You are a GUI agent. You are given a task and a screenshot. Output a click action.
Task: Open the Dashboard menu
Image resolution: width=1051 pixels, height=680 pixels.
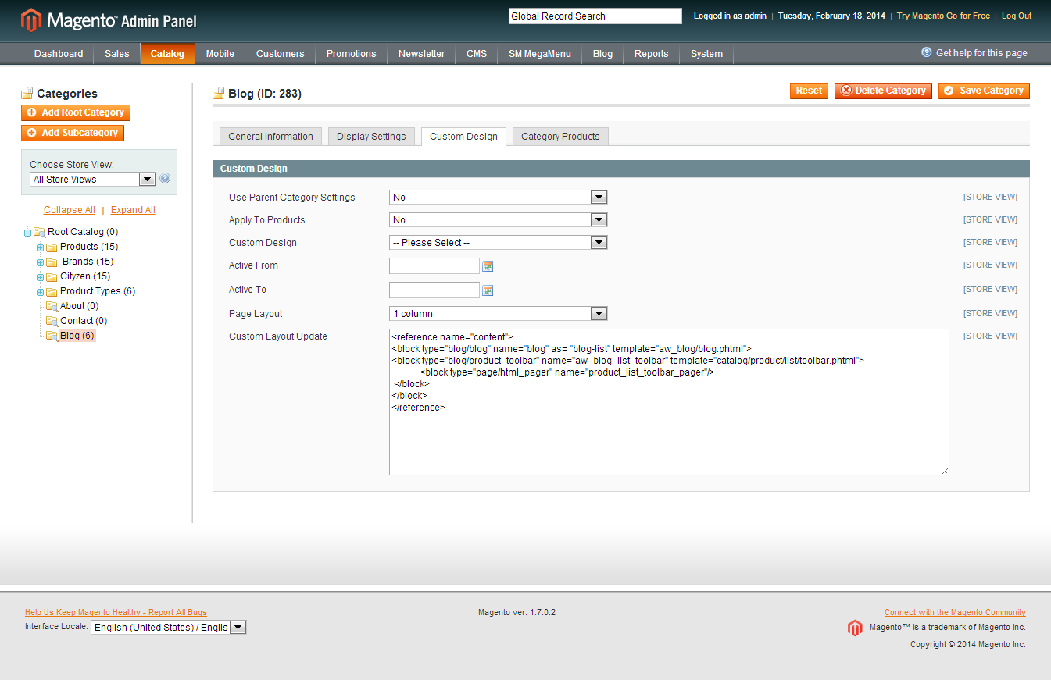coord(59,54)
